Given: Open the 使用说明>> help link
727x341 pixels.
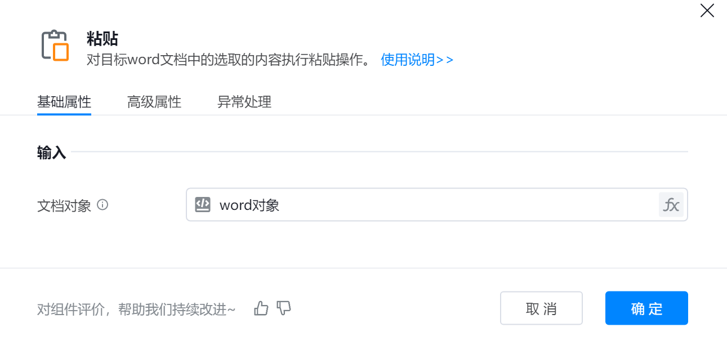Looking at the screenshot, I should coord(417,60).
